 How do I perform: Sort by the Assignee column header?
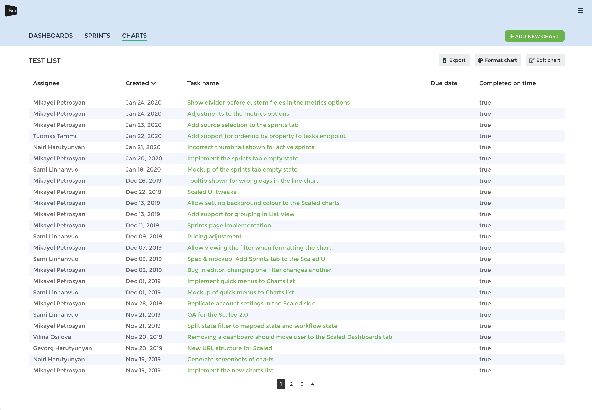point(46,83)
